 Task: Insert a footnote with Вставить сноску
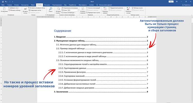tap(25, 10)
